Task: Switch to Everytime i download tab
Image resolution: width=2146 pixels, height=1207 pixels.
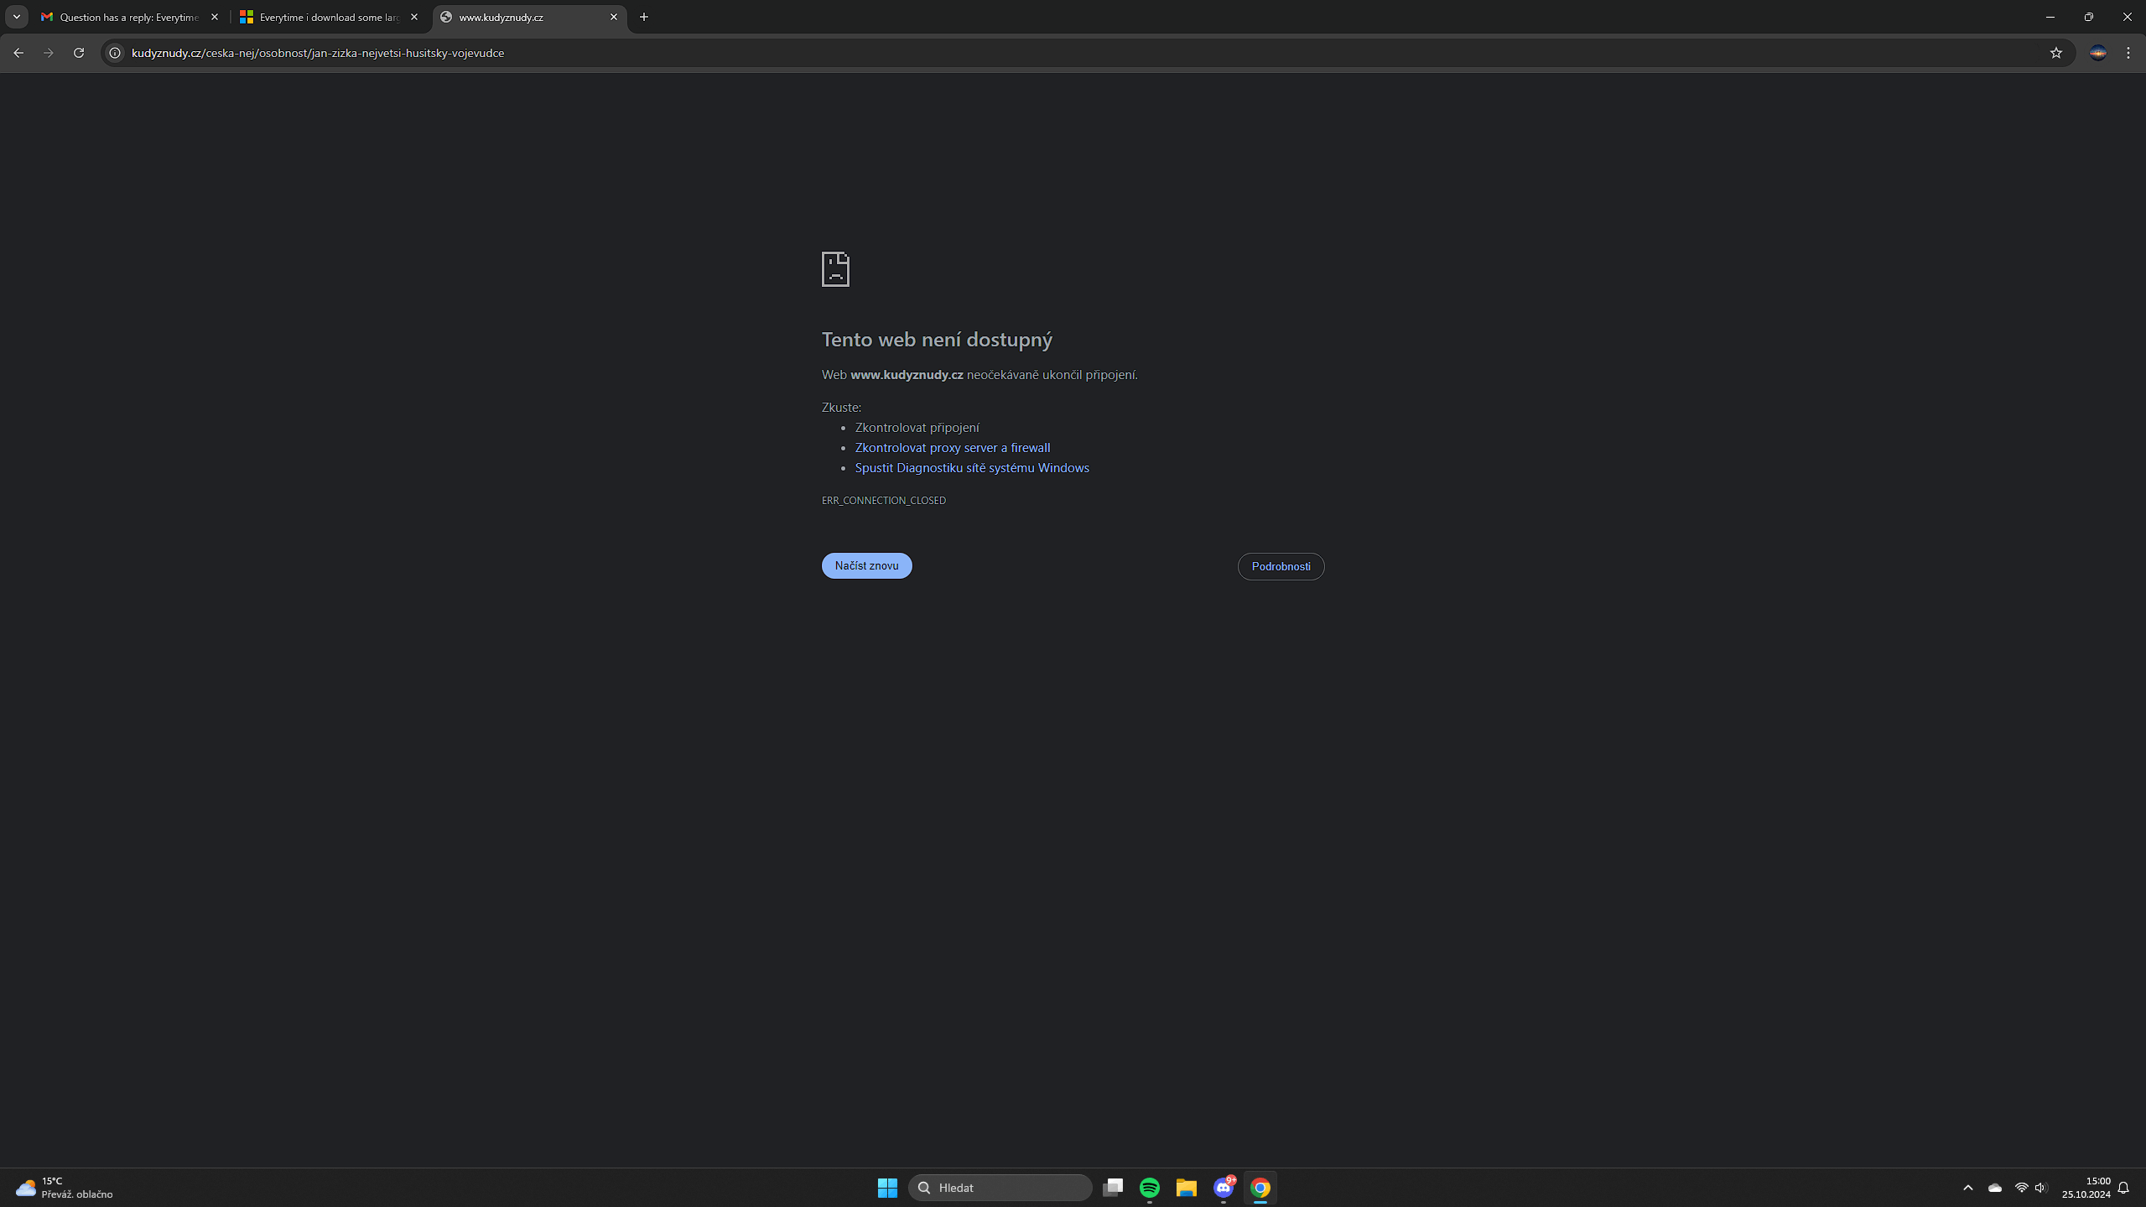Action: [327, 17]
